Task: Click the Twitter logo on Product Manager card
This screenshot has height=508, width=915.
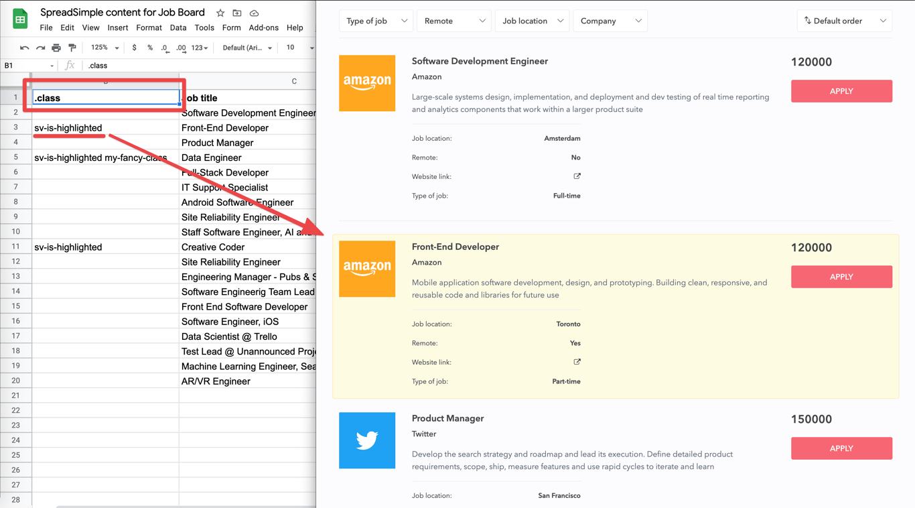Action: pos(367,440)
